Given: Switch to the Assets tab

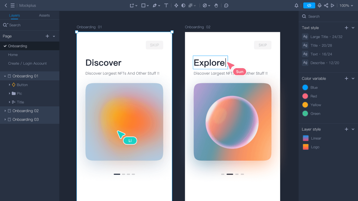Looking at the screenshot, I should pos(44,15).
